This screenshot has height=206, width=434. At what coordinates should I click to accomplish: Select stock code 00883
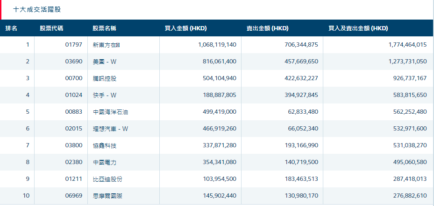coord(74,112)
